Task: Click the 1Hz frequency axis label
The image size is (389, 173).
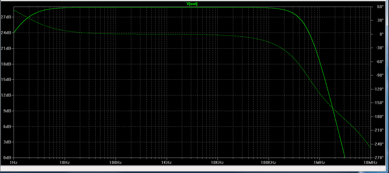Action: pos(14,162)
